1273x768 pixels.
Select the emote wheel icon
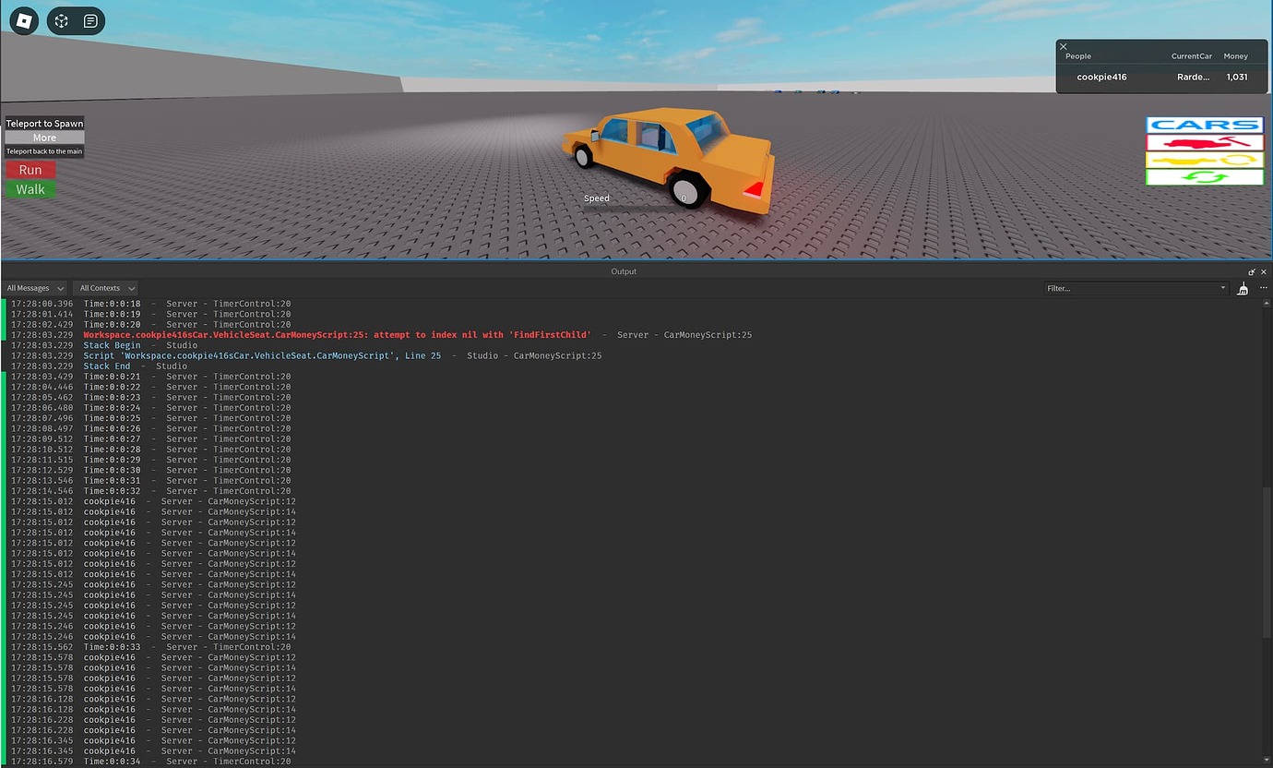(61, 20)
